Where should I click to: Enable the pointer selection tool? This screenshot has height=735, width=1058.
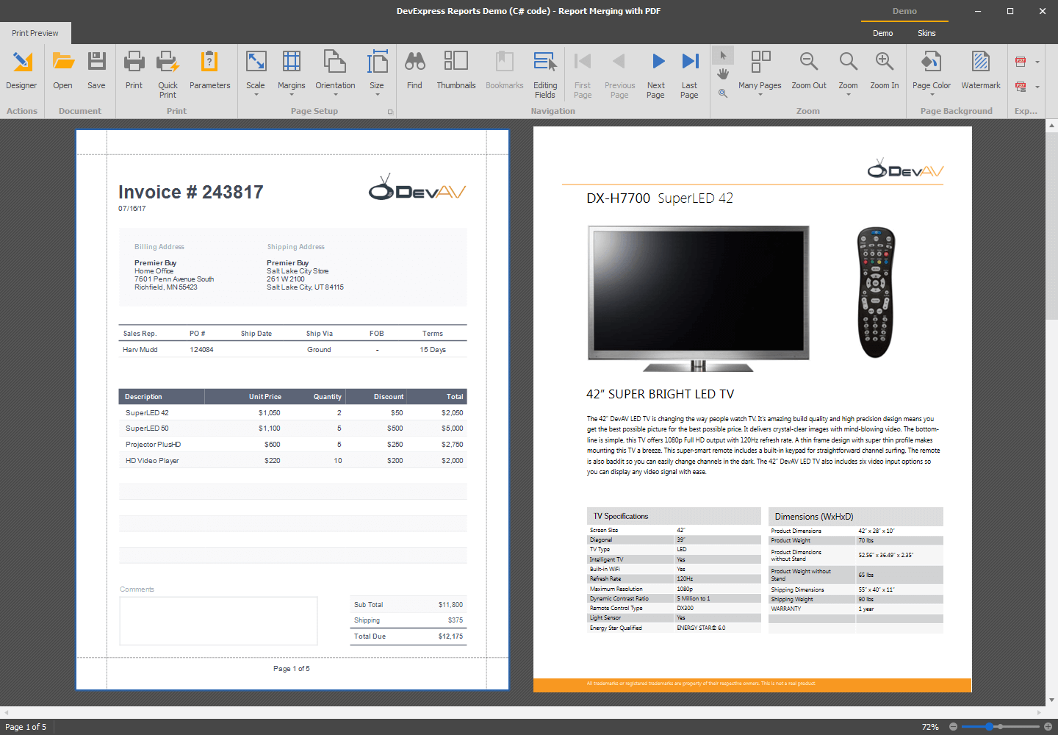tap(723, 54)
